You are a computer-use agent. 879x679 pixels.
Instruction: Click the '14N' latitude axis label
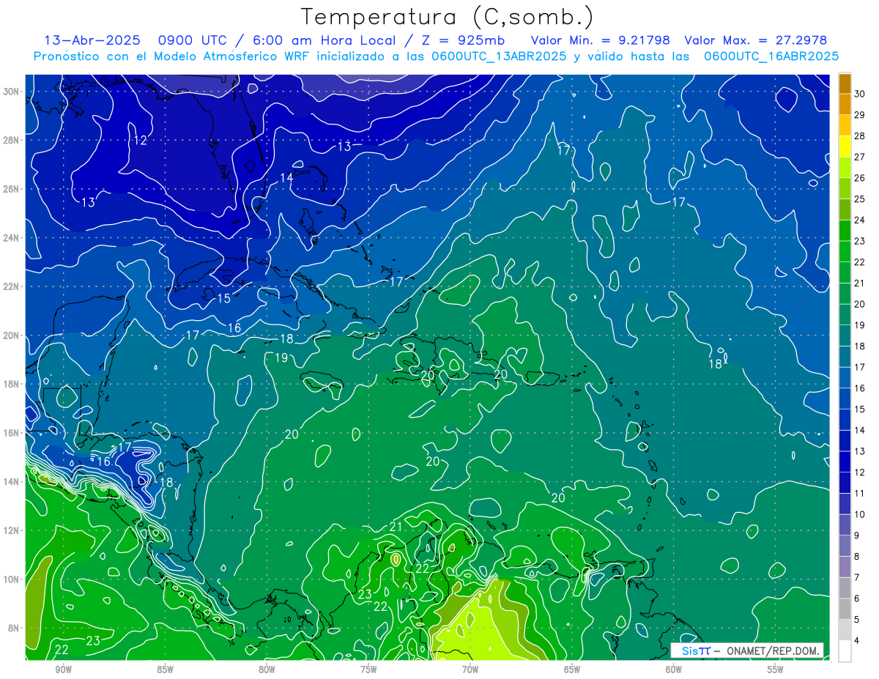pos(12,481)
